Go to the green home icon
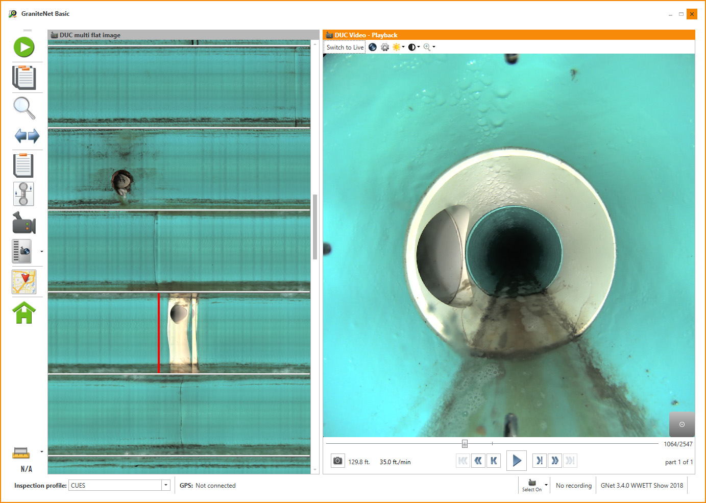This screenshot has width=706, height=503. (24, 313)
